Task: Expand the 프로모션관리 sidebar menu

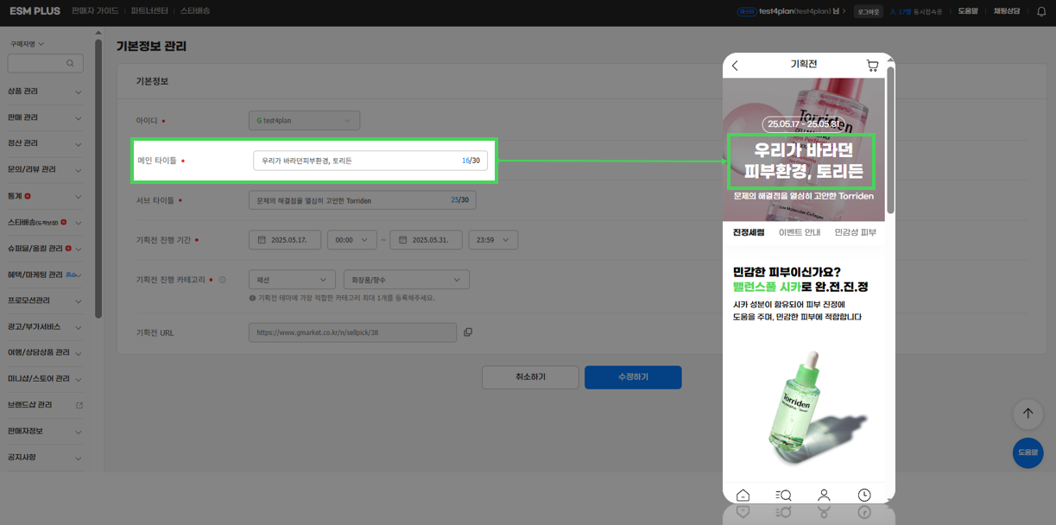Action: (46, 300)
